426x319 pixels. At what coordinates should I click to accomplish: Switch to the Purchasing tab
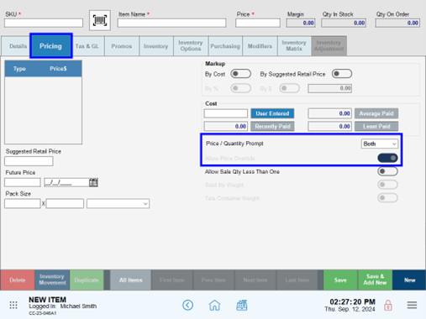[x=225, y=46]
